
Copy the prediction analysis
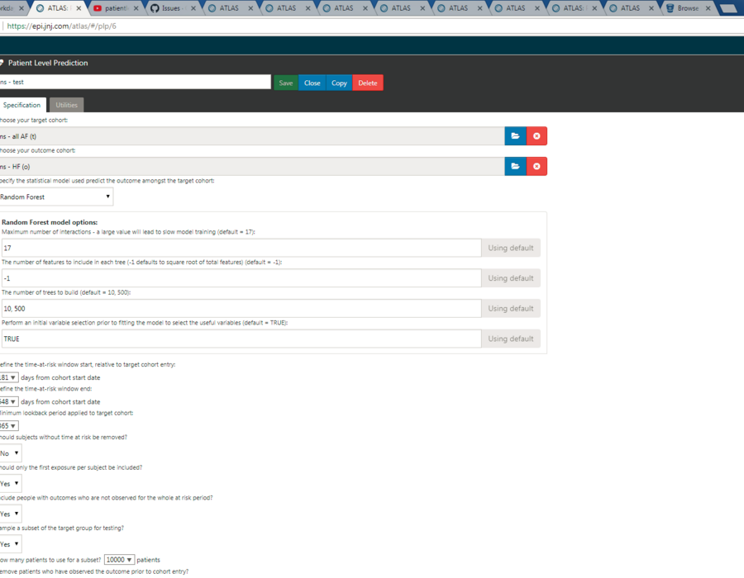point(339,83)
